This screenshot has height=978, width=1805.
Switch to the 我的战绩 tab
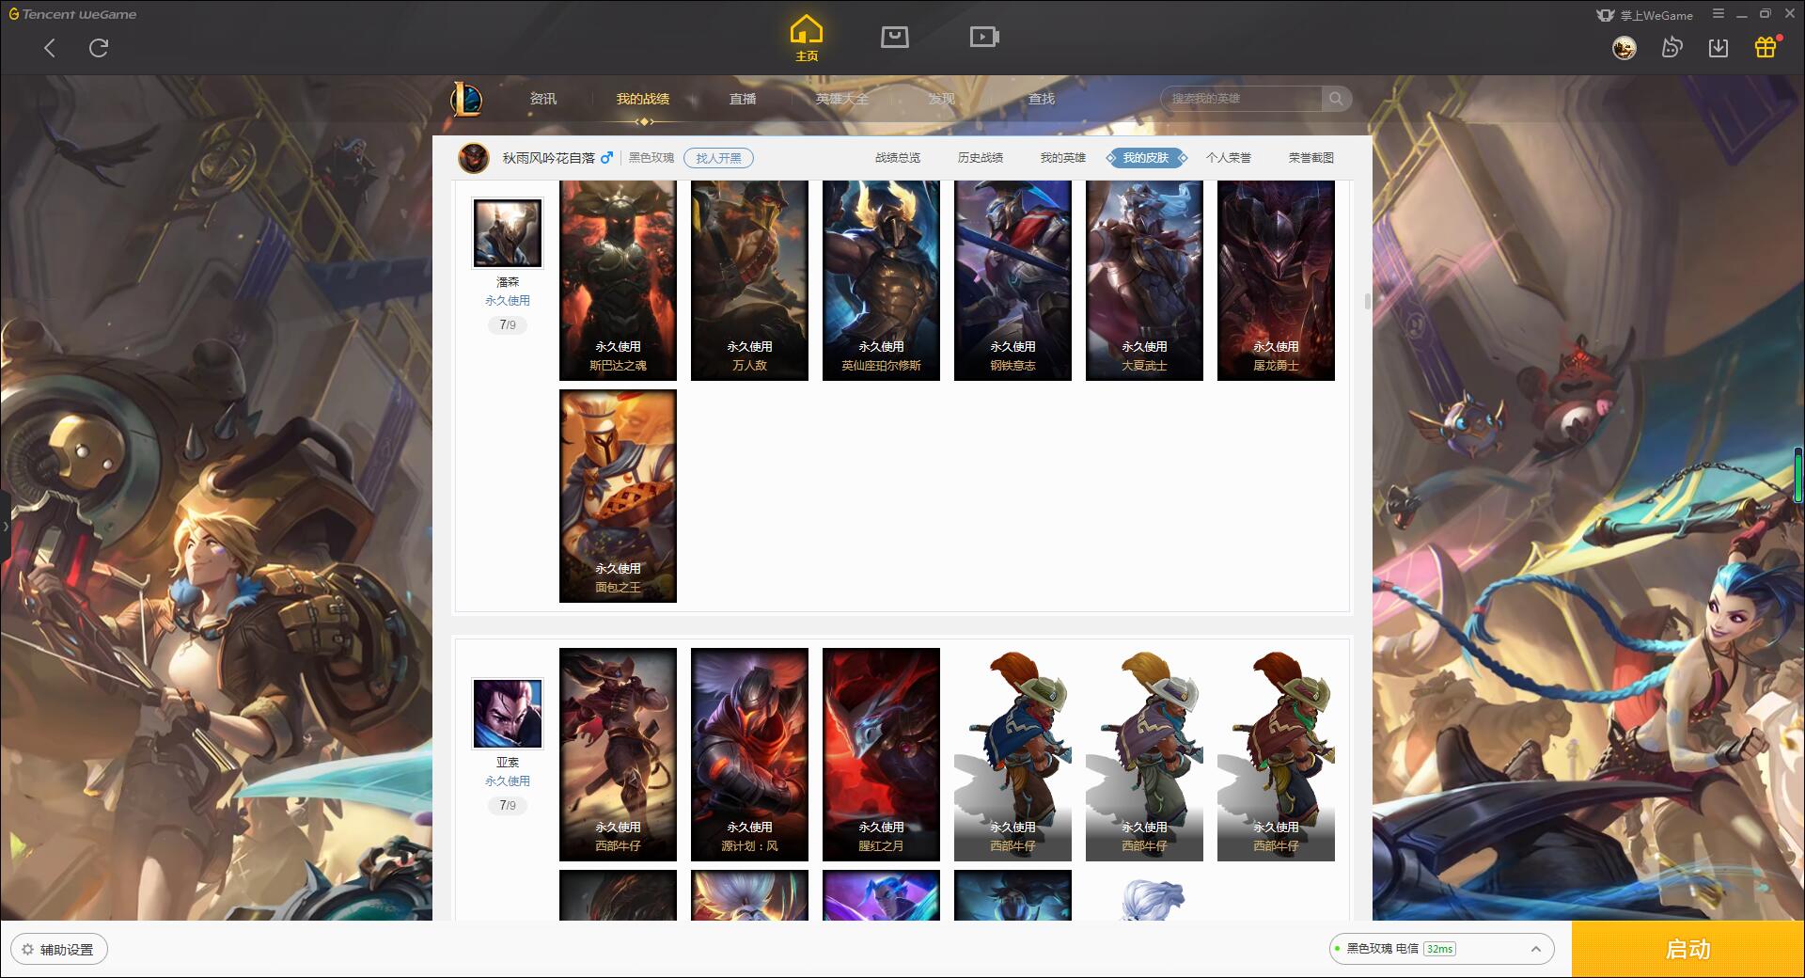click(643, 99)
